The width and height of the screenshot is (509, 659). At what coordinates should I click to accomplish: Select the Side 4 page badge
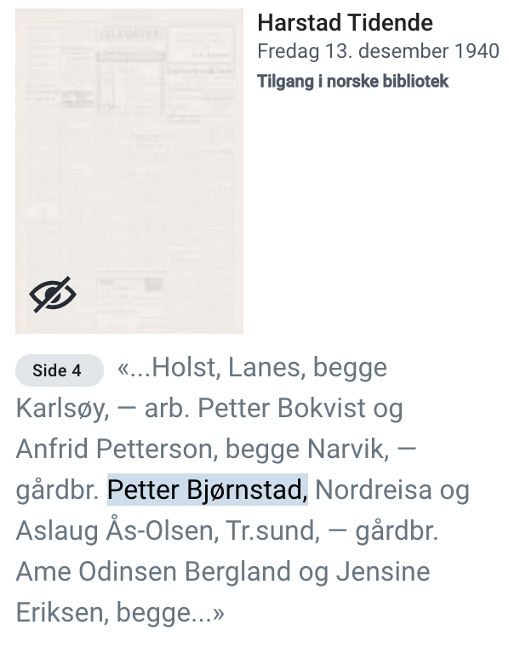pyautogui.click(x=60, y=370)
